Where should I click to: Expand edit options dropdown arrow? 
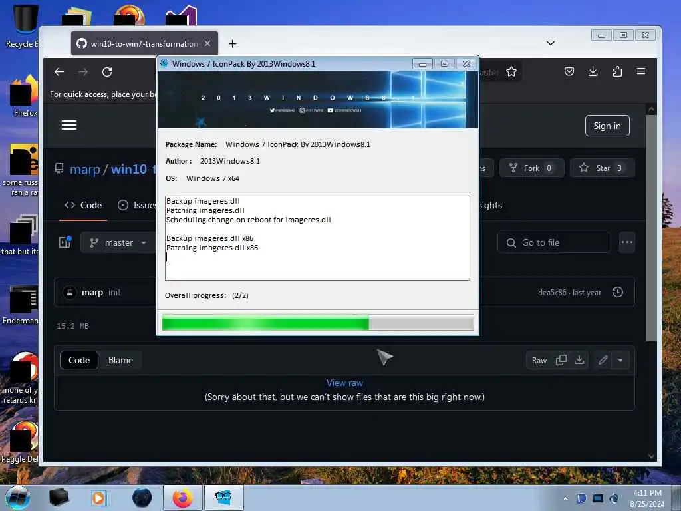pyautogui.click(x=620, y=360)
